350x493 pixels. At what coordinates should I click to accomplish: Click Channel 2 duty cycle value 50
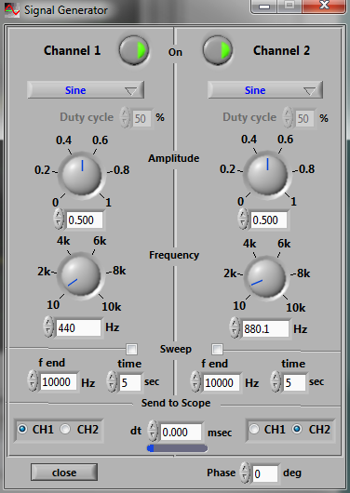click(x=304, y=118)
